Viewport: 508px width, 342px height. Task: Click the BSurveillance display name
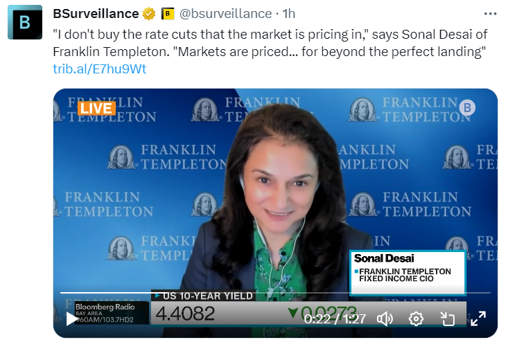[x=96, y=14]
